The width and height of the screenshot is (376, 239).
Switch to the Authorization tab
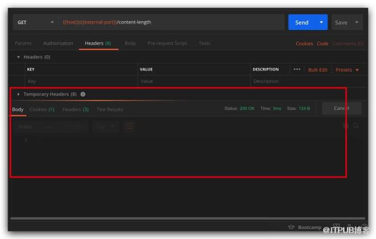tap(58, 43)
